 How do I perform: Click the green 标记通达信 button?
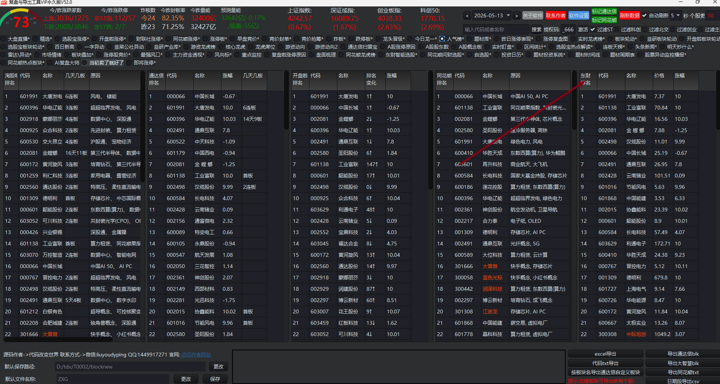[604, 11]
